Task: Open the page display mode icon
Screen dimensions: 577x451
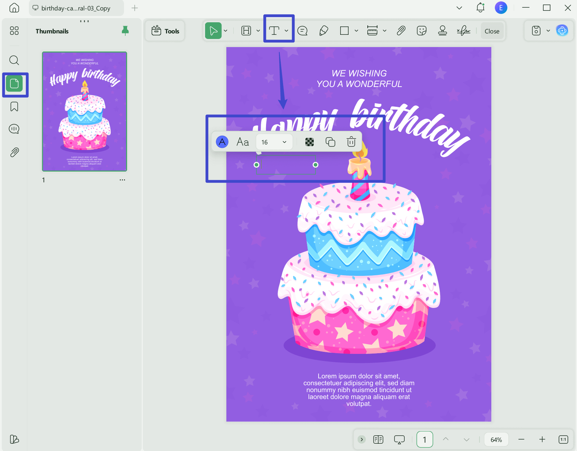Action: (x=378, y=440)
